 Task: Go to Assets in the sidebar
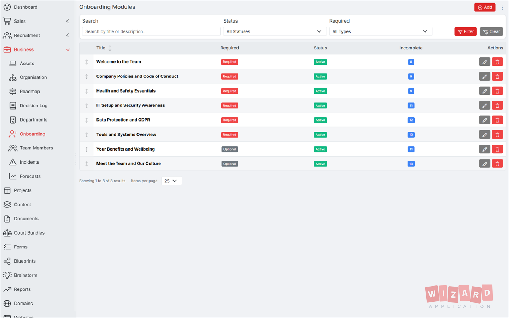(27, 64)
